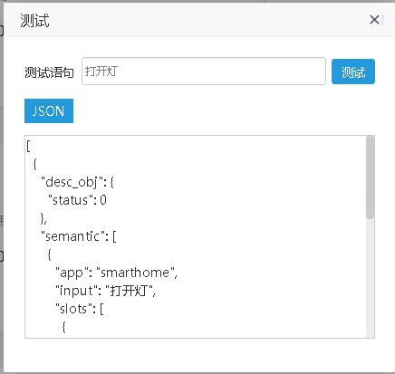395x374 pixels.
Task: Click the "desc_obj" line in the JSON result
Action: 77,182
